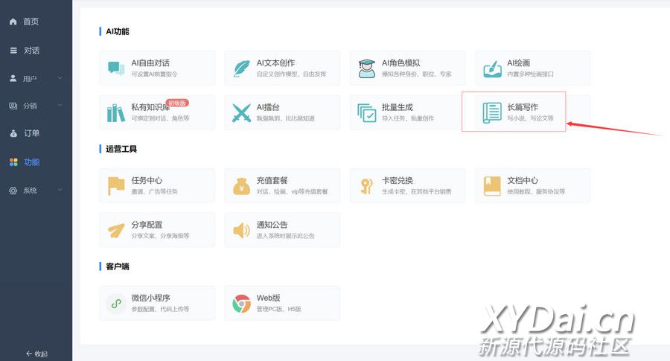This screenshot has height=361, width=670.
Task: Select 对话 in the sidebar
Action: [x=31, y=50]
